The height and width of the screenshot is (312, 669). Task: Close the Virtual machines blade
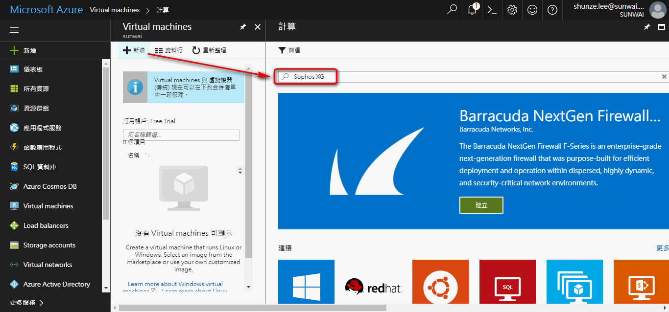(x=258, y=27)
